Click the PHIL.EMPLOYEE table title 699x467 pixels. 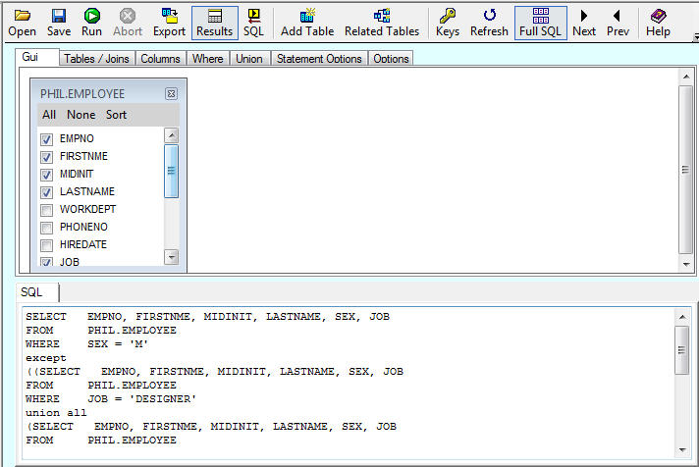pos(82,94)
